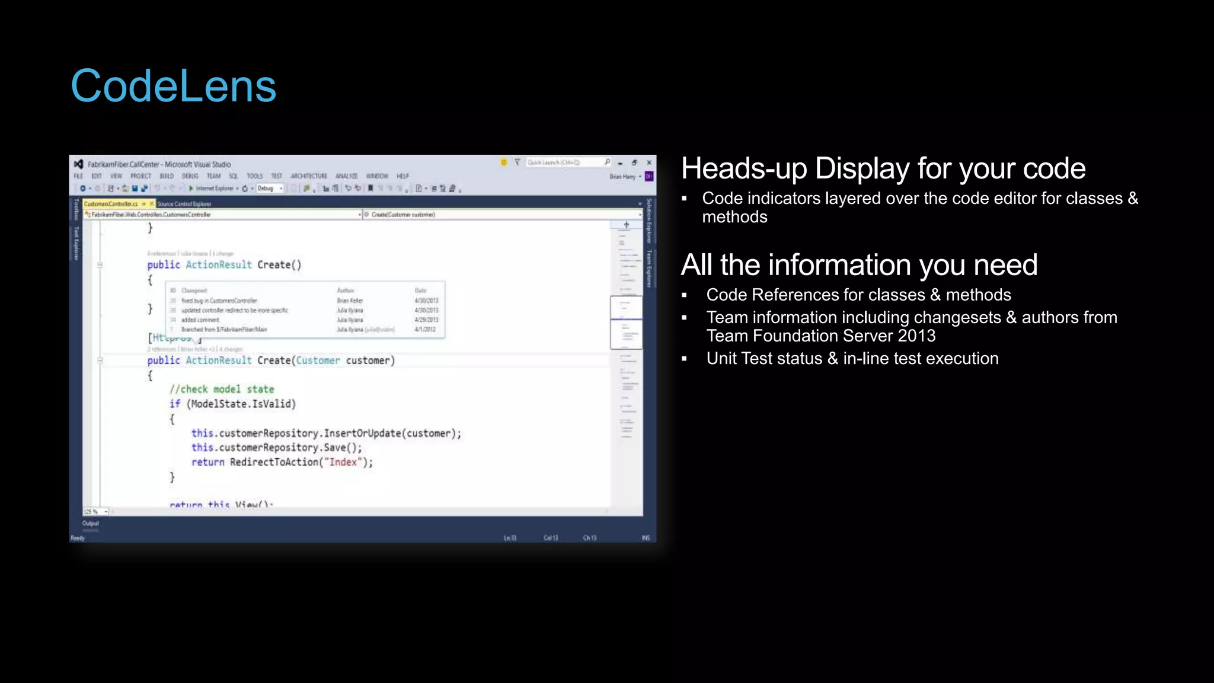Click the step-back arrow debug icon
Image resolution: width=1214 pixels, height=683 pixels.
(x=349, y=189)
